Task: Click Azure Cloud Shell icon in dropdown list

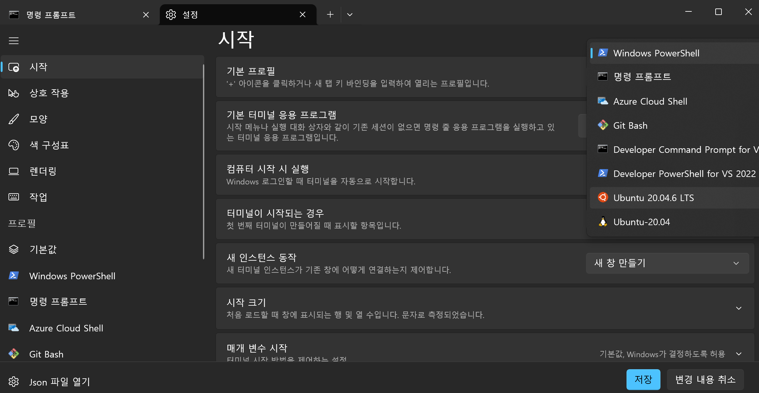Action: [x=603, y=101]
